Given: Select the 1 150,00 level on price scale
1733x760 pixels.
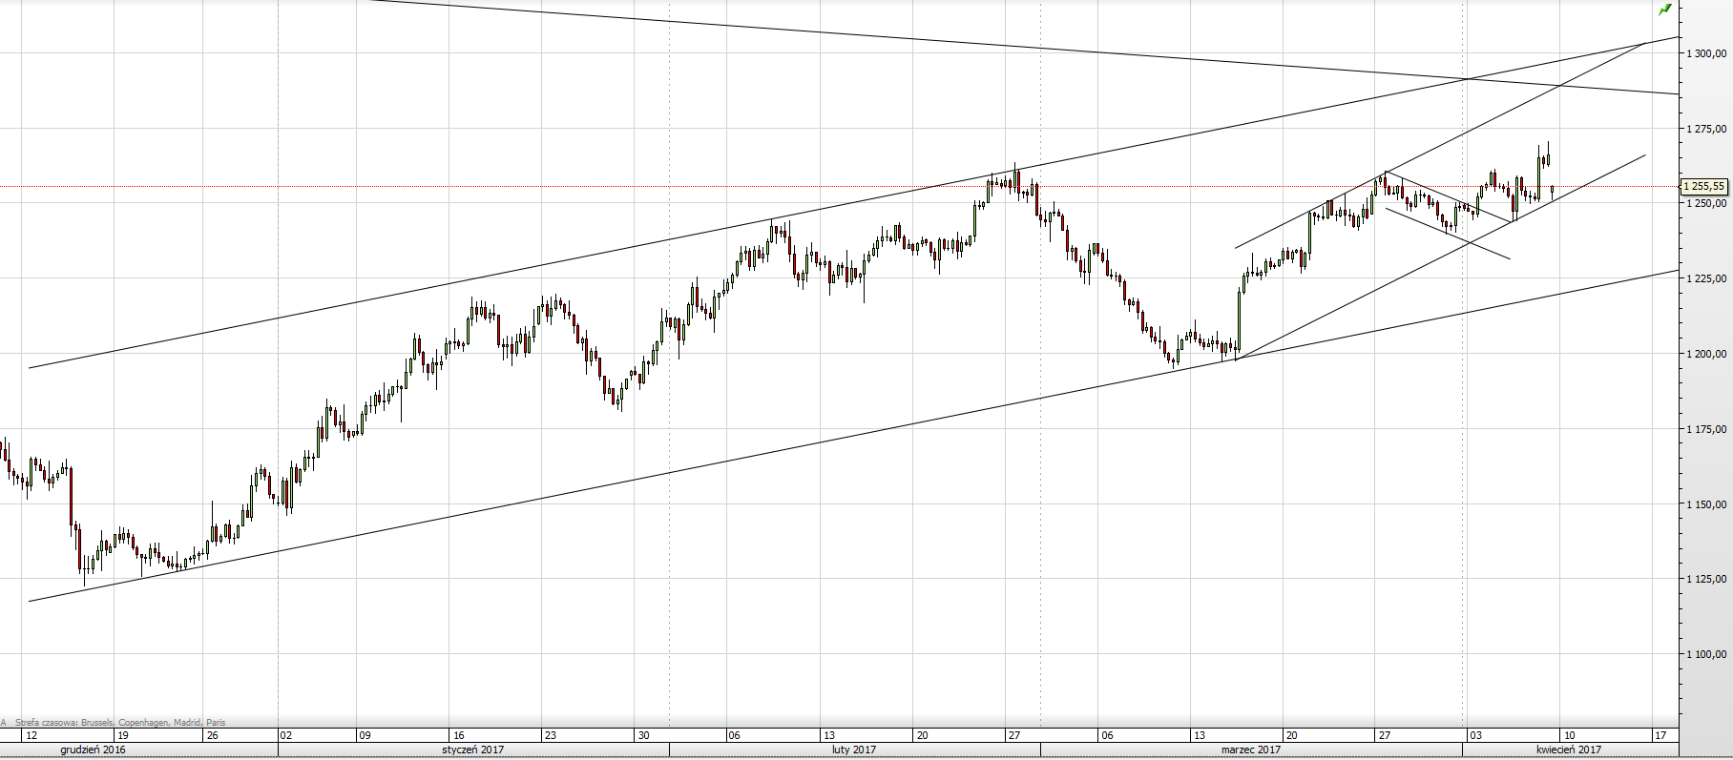Looking at the screenshot, I should (1706, 504).
